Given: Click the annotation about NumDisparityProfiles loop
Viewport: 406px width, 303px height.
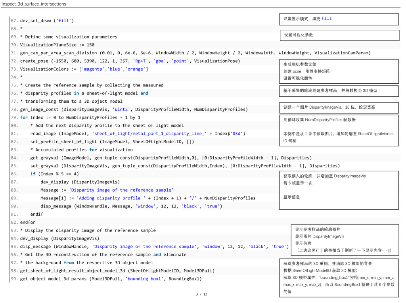Looking at the screenshot, I should 339,130.
